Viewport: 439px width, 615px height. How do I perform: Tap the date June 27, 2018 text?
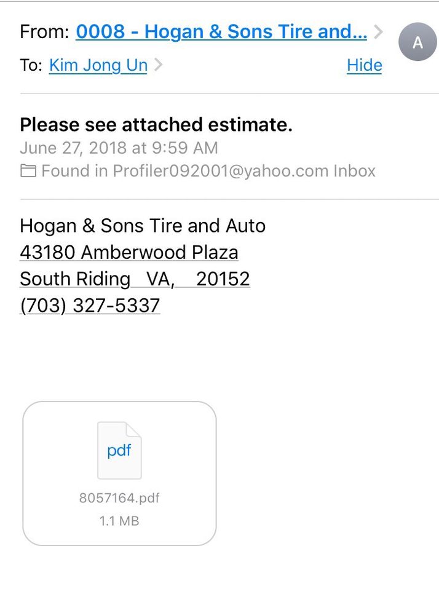pyautogui.click(x=119, y=148)
